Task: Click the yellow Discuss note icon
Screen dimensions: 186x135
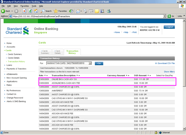Action: point(97,11)
